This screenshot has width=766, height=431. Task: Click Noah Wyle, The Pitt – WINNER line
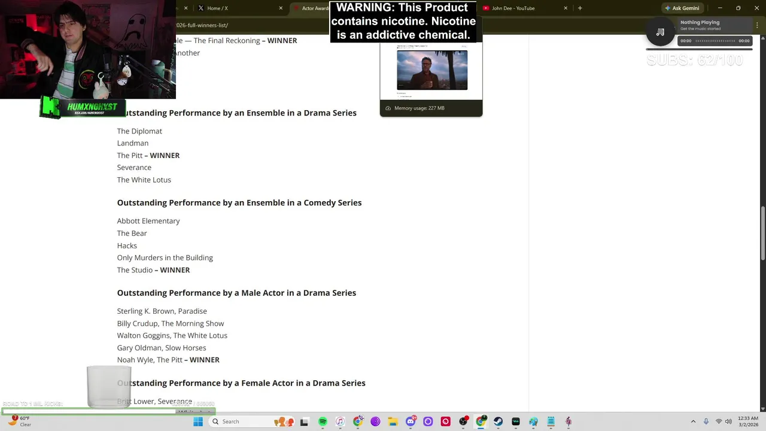(169, 360)
